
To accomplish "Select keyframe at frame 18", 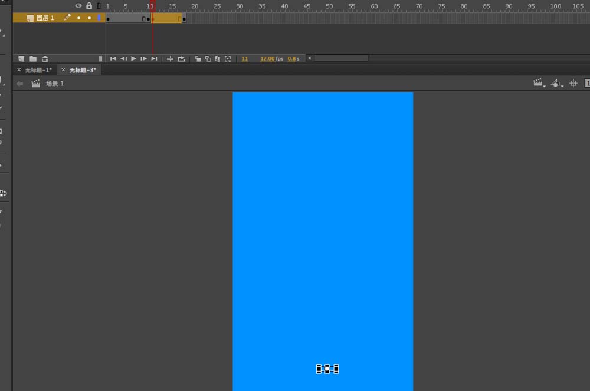I will pyautogui.click(x=184, y=19).
